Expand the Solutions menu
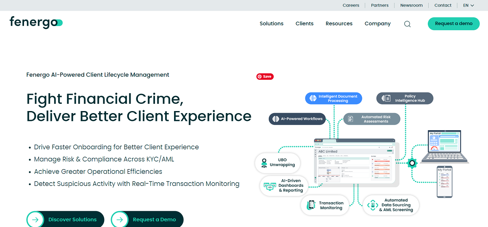 271,24
